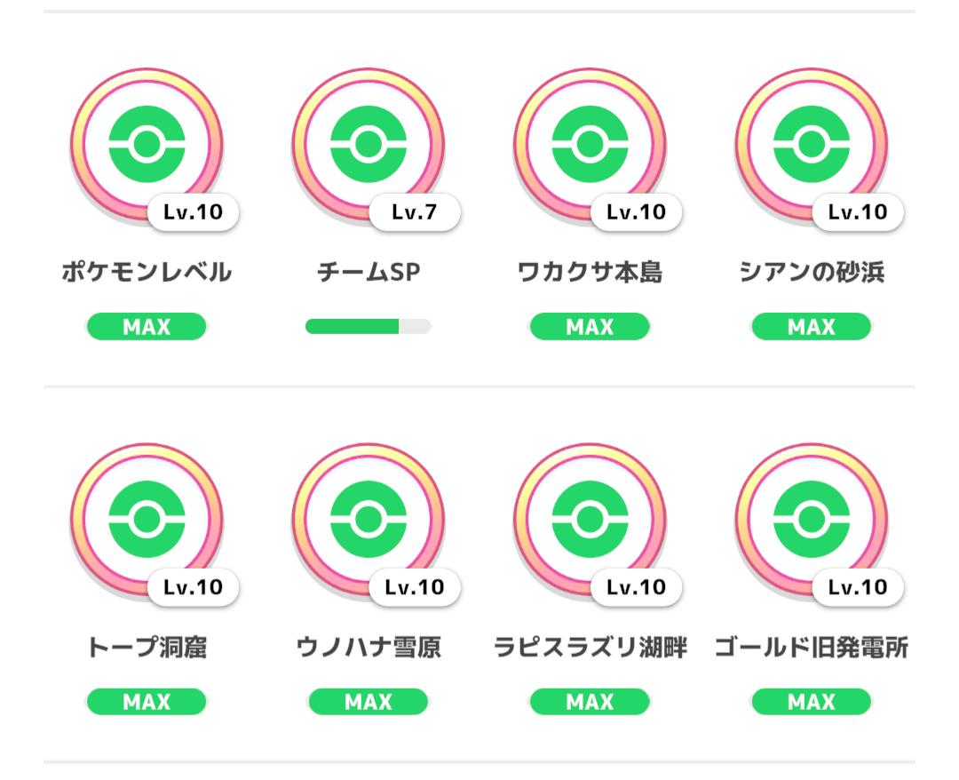Image resolution: width=959 pixels, height=780 pixels.
Task: Tap the Lv.7 tag on チームSP
Action: 415,212
